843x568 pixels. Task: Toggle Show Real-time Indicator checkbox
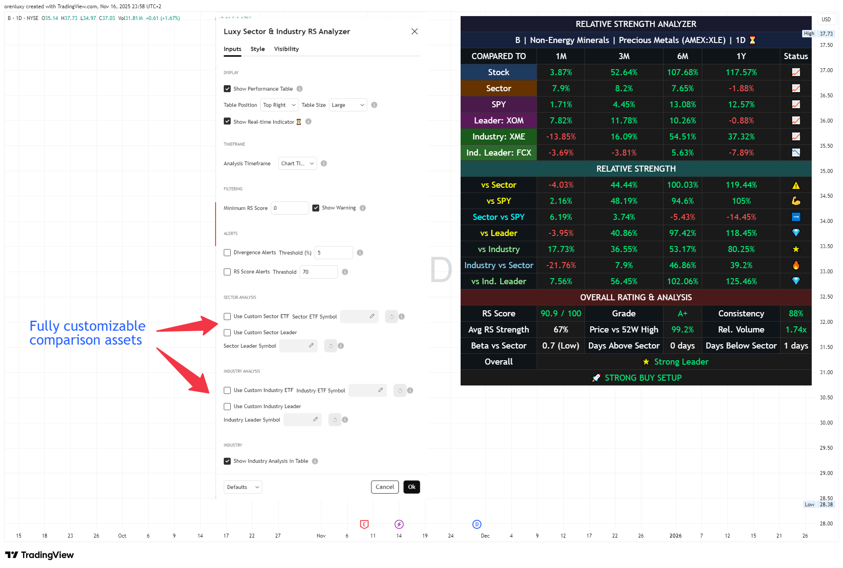(x=227, y=121)
